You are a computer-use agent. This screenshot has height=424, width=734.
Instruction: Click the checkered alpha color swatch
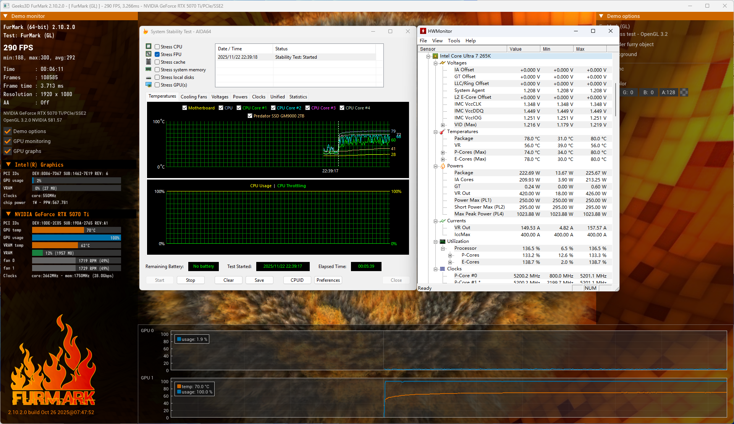pos(684,92)
